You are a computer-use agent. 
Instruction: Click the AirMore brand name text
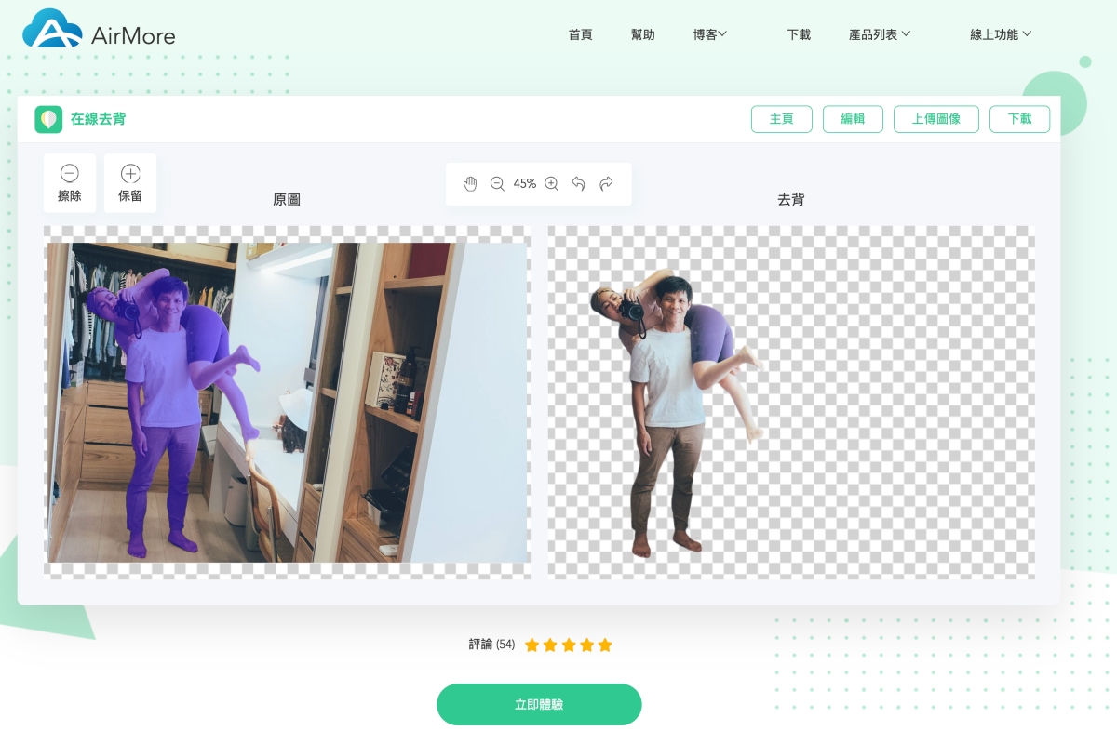[x=133, y=36]
